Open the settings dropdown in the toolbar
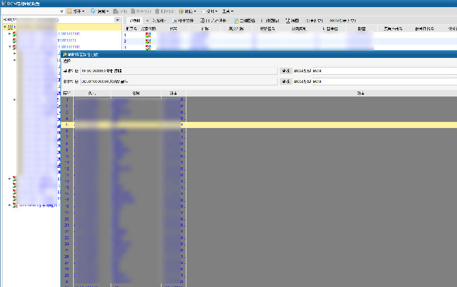 point(209,11)
